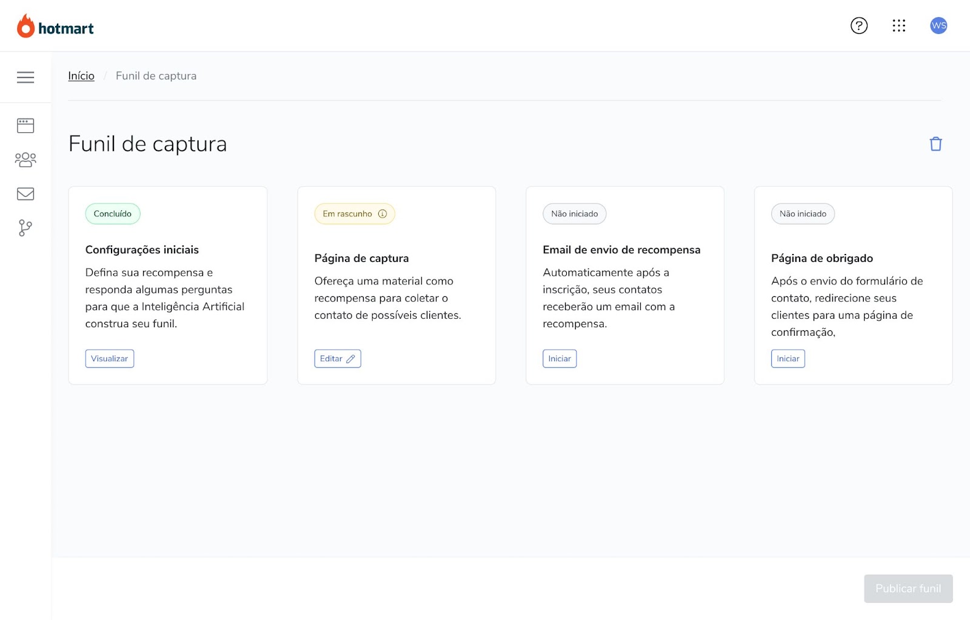The height and width of the screenshot is (620, 970).
Task: Open the help question mark icon
Action: coord(859,25)
